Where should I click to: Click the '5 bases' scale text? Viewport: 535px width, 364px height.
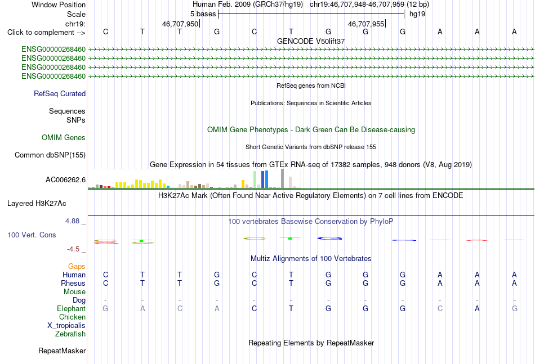(203, 14)
